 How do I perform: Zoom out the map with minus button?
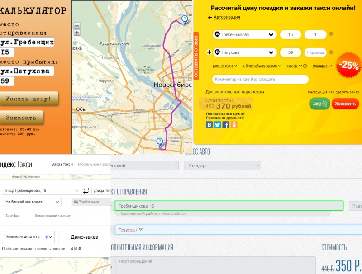click(x=77, y=26)
